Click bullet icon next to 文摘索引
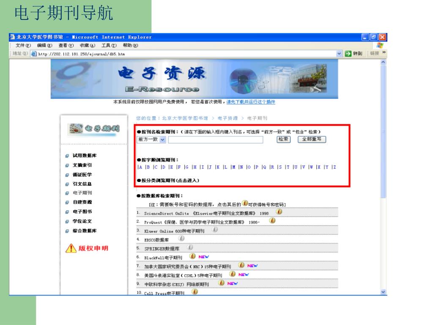Image resolution: width=433 pixels, height=325 pixels. pos(67,165)
